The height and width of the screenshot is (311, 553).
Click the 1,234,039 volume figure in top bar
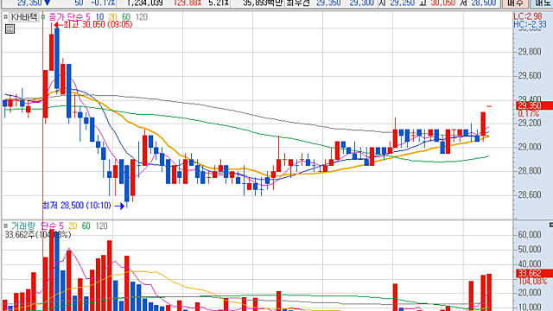(x=144, y=3)
